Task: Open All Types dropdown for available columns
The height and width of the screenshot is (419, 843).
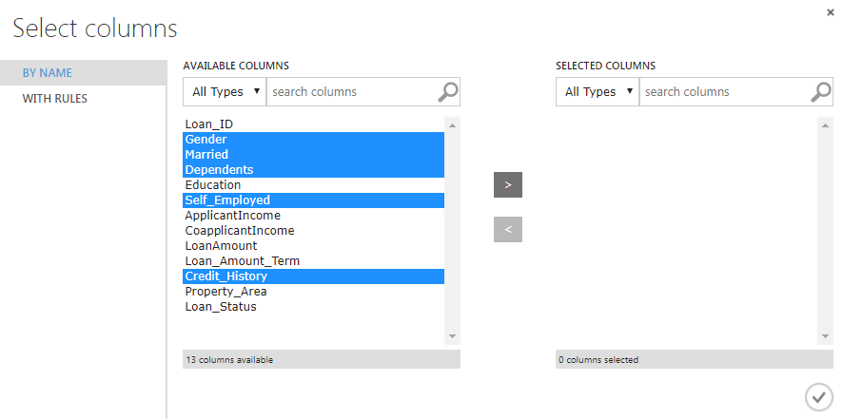Action: [x=225, y=92]
